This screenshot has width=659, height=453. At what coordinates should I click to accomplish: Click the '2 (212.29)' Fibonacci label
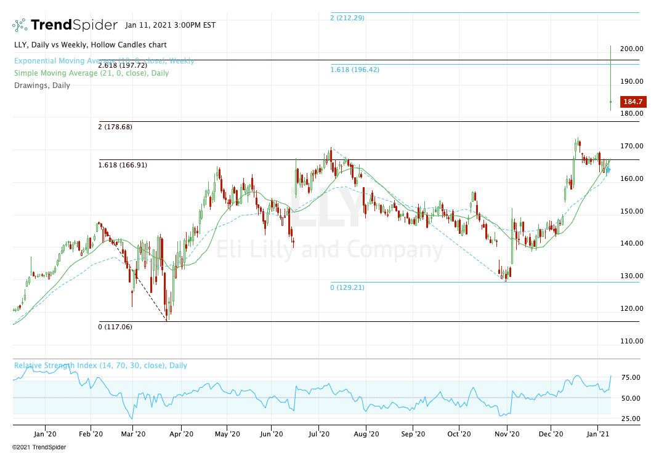(x=347, y=18)
